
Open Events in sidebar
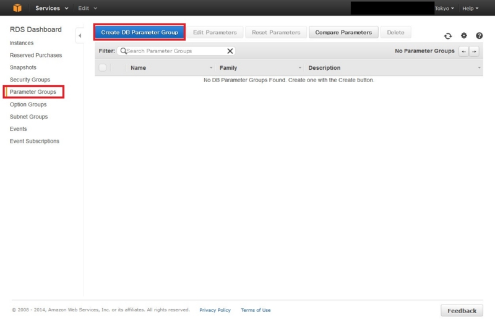pyautogui.click(x=19, y=129)
